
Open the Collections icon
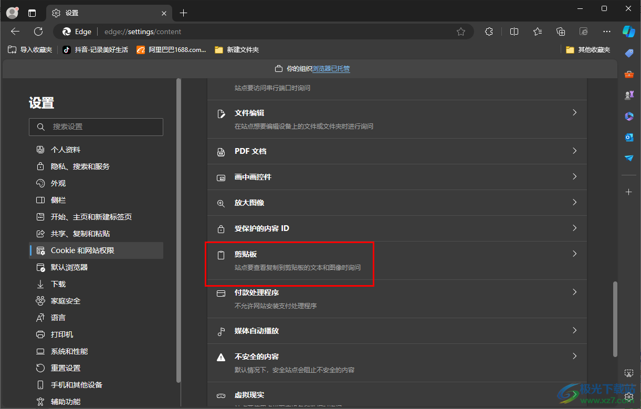tap(561, 32)
